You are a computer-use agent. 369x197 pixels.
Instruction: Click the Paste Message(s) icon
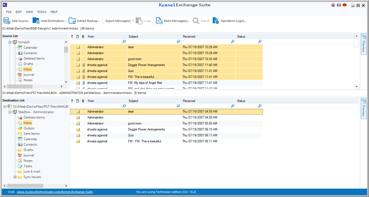point(159,21)
